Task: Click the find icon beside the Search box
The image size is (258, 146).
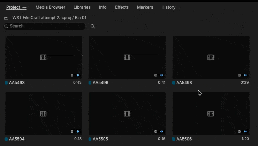Action: [93, 26]
